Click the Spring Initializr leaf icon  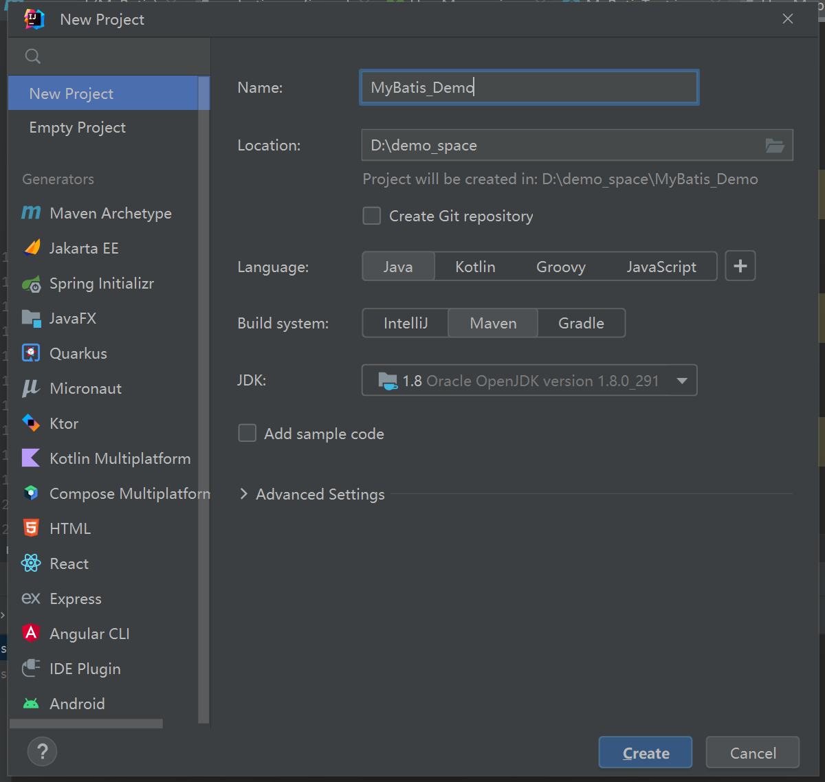pos(32,283)
